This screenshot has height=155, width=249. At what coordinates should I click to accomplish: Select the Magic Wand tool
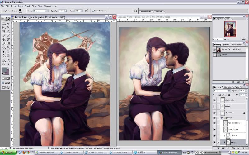click(x=8, y=27)
